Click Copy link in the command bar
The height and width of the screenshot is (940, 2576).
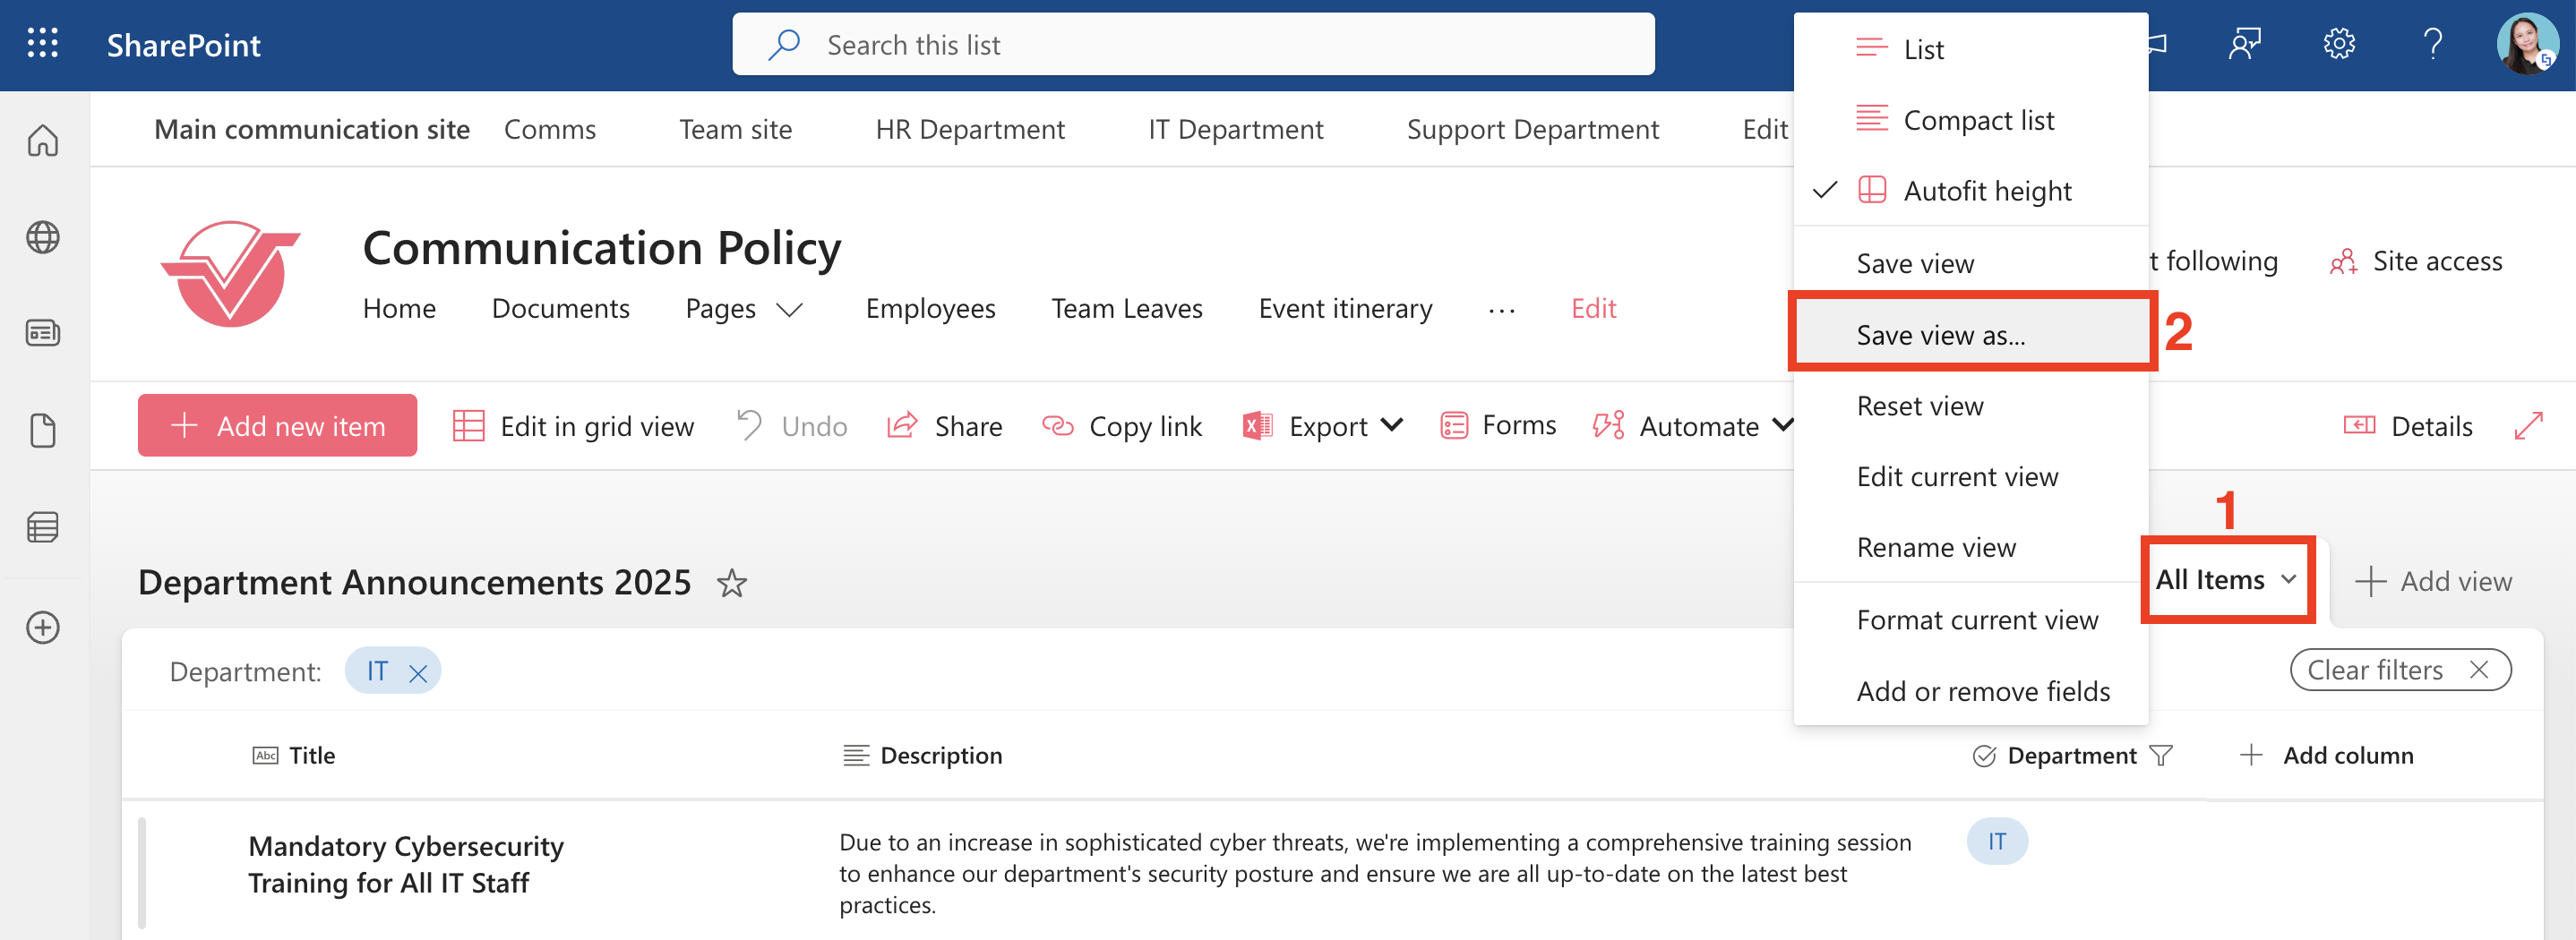pyautogui.click(x=1122, y=426)
